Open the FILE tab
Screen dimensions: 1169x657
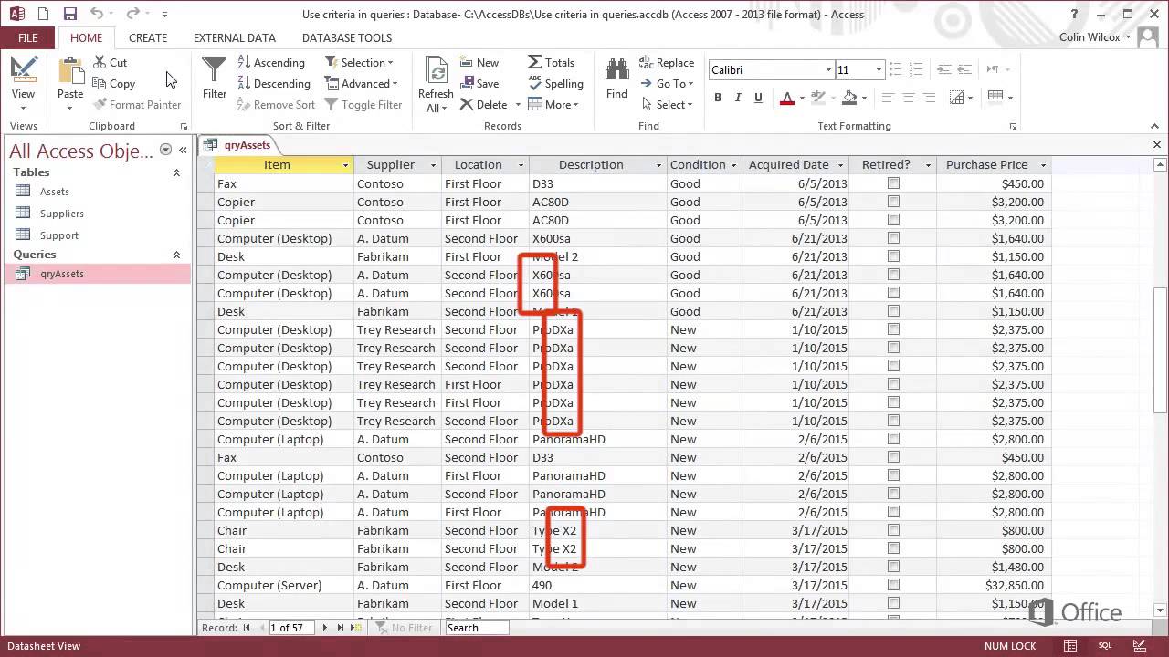[x=27, y=38]
